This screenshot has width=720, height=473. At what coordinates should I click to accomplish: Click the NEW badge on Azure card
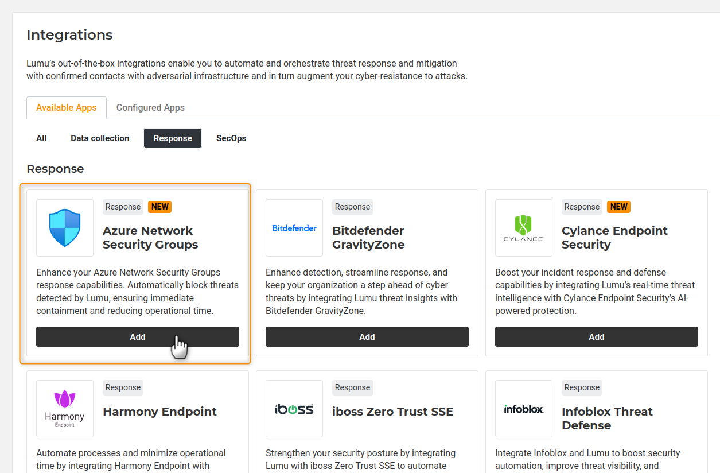click(x=160, y=207)
